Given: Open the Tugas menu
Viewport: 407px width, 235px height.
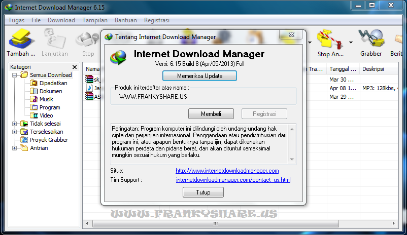Looking at the screenshot, I should pos(16,20).
